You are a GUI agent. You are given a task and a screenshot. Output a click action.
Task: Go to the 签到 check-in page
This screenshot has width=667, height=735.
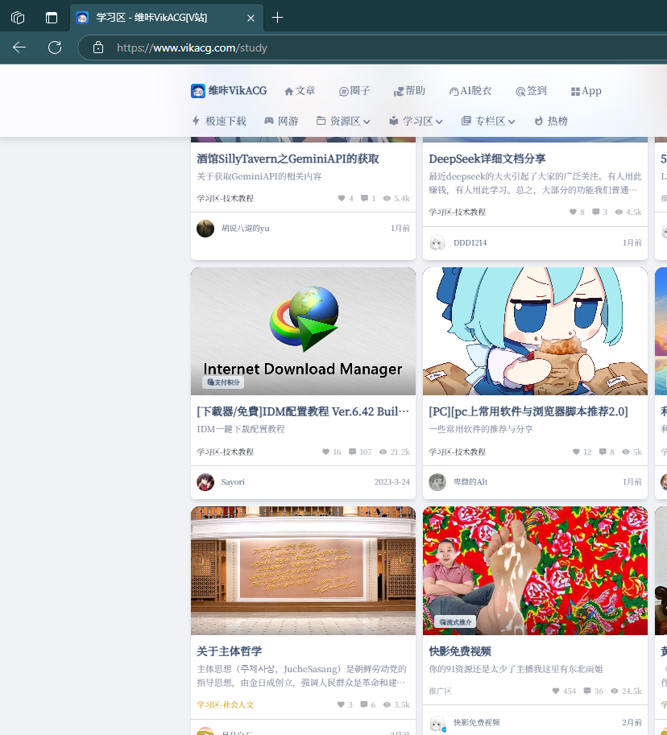pos(531,91)
